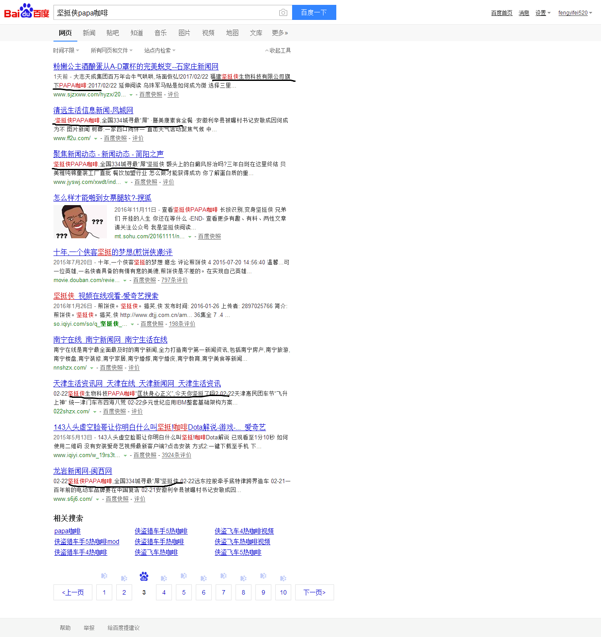Screen dimensions: 601x637
Task: Open result 天津生活资讯网 天津在线
Action: point(137,383)
